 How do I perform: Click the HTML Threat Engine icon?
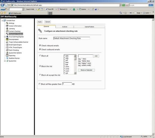7,48
